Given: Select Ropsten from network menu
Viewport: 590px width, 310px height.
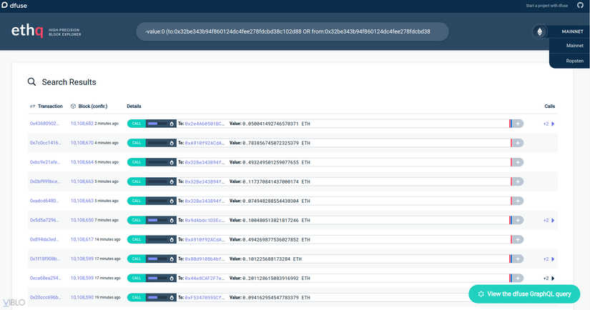Looking at the screenshot, I should (x=574, y=61).
